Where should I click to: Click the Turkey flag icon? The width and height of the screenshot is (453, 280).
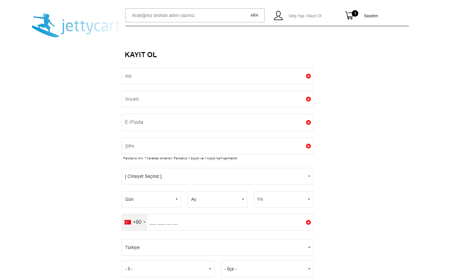[x=128, y=222]
